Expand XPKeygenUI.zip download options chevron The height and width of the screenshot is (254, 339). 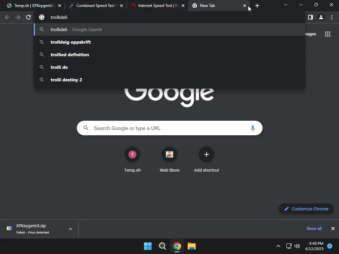[x=71, y=229]
